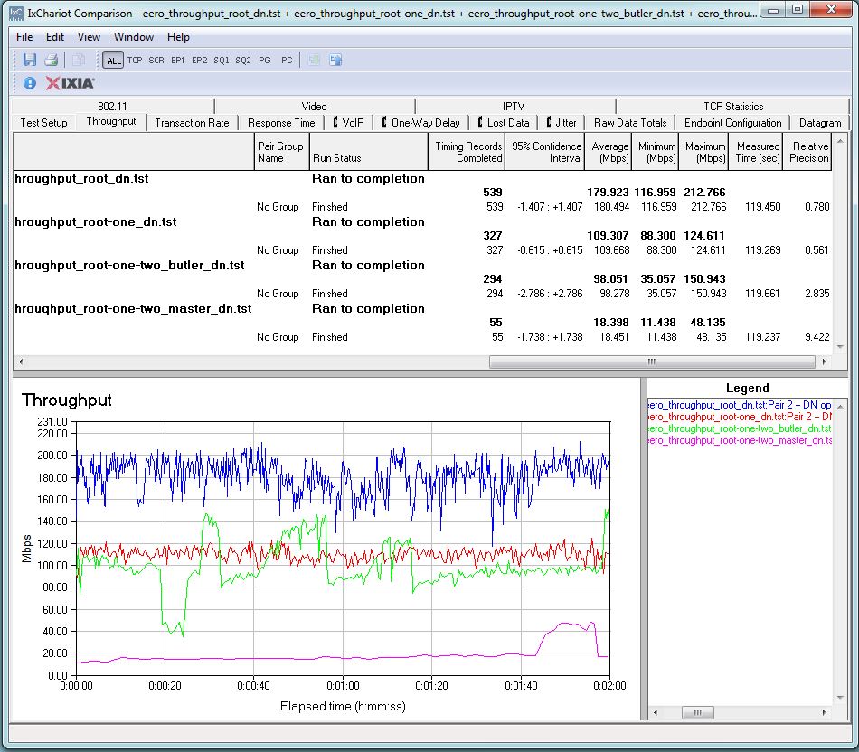Click the green add toolbar icon
Viewport: 859px width, 752px height.
point(314,60)
